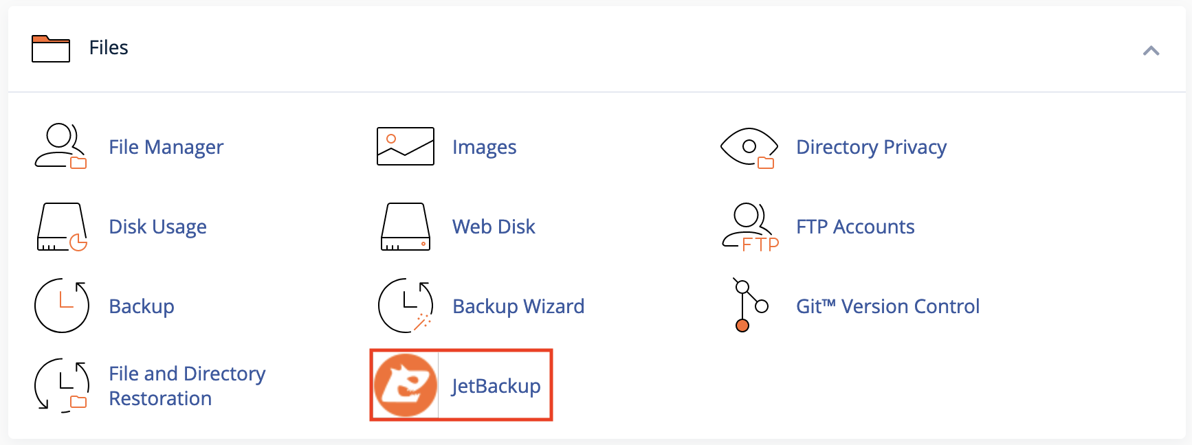Collapse the Files section with chevron
This screenshot has width=1192, height=445.
(x=1151, y=50)
